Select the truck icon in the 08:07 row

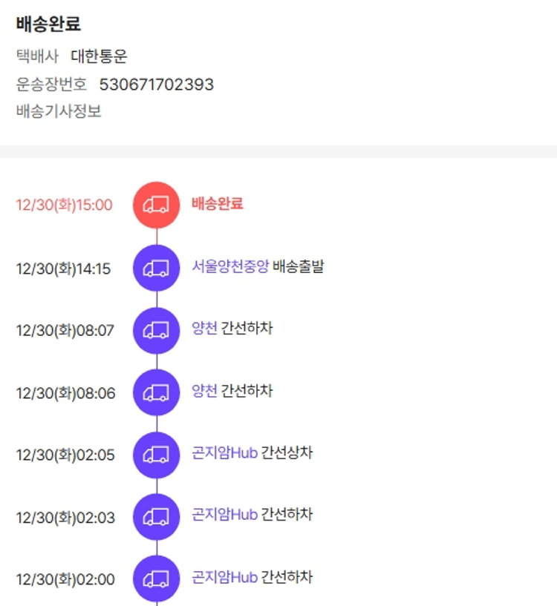coord(156,330)
